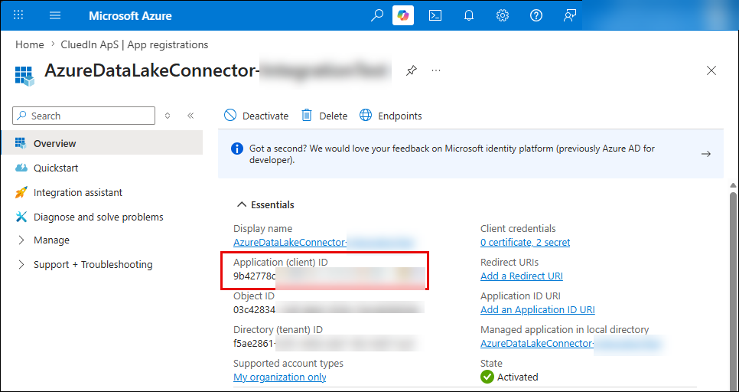Open the 0 certificate, 2 secret link
Screen dimensions: 739x392
click(525, 243)
